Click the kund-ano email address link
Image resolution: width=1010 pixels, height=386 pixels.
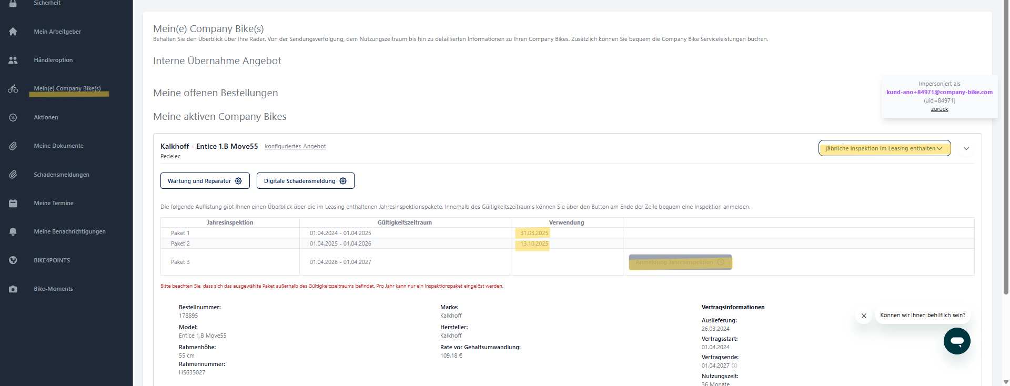pos(939,92)
